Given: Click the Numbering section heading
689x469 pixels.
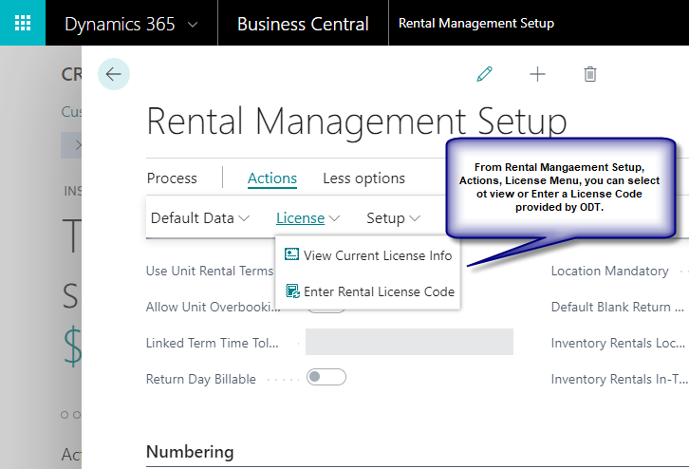Looking at the screenshot, I should tap(190, 451).
